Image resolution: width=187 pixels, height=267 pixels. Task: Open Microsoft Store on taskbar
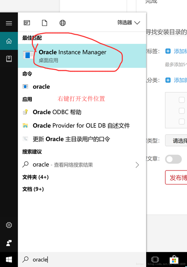174,259
